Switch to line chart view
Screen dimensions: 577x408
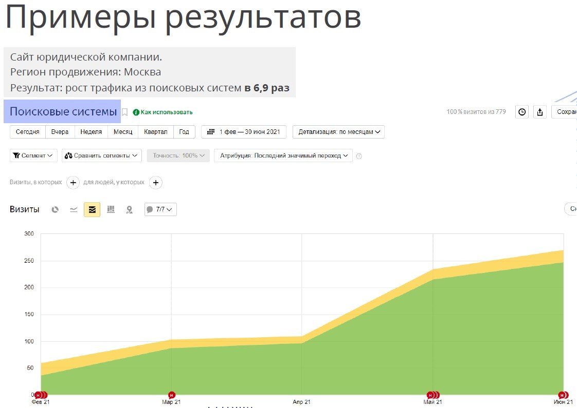74,209
